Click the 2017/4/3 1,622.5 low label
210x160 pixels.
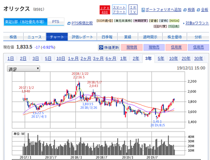(x=39, y=115)
